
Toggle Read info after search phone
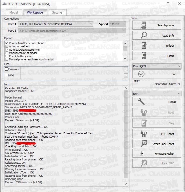coord(7,43)
